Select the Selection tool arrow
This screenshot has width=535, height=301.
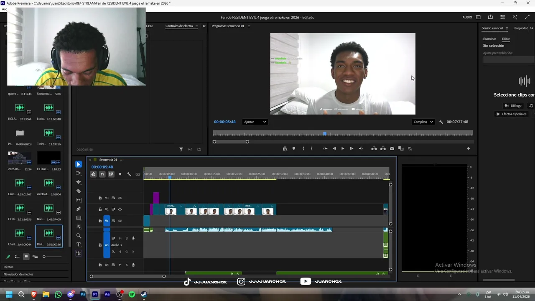[79, 164]
